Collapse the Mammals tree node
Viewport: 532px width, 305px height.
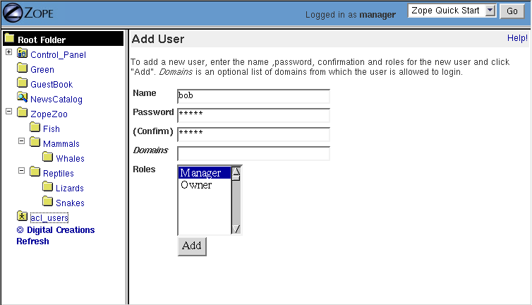click(21, 141)
